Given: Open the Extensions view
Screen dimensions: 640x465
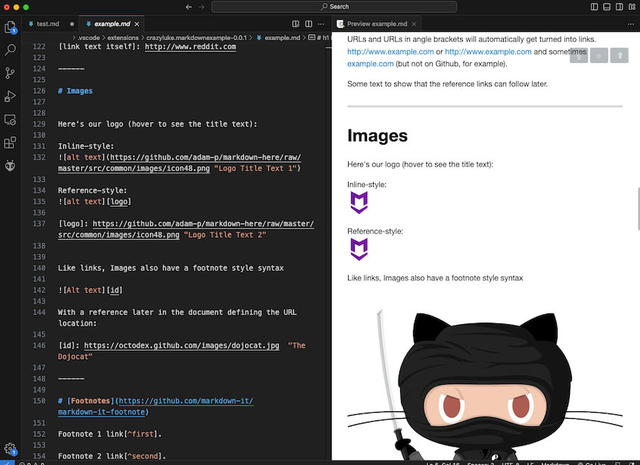Looking at the screenshot, I should point(10,142).
